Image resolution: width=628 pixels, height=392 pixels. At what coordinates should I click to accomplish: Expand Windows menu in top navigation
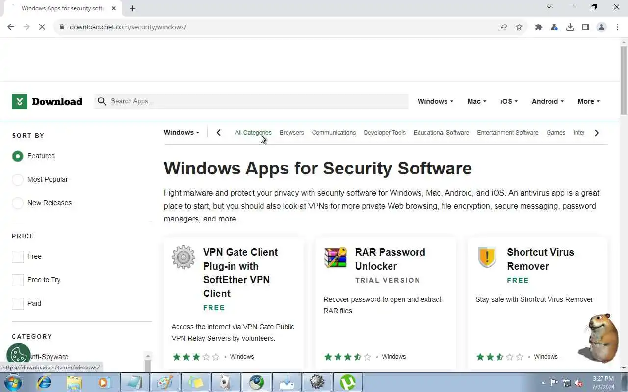pos(435,101)
